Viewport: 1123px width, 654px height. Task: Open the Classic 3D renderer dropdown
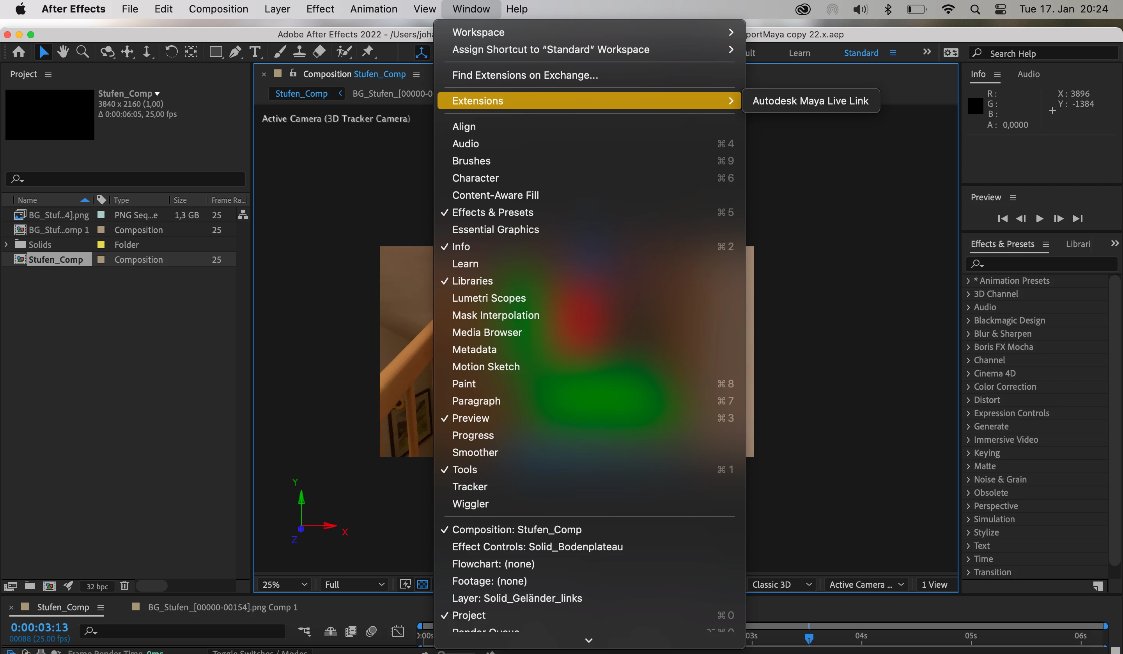[x=781, y=585]
